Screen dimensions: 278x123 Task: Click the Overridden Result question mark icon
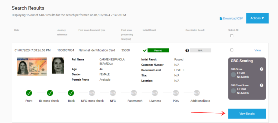tap(187, 50)
